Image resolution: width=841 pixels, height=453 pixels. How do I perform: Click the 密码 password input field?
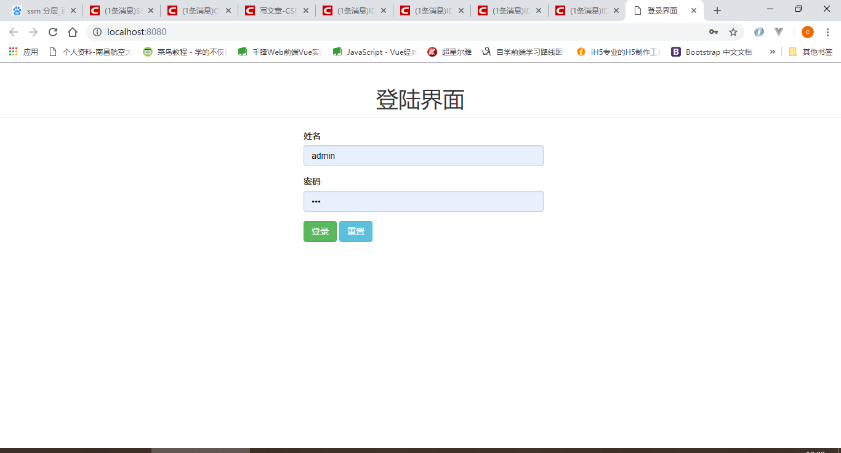click(423, 201)
